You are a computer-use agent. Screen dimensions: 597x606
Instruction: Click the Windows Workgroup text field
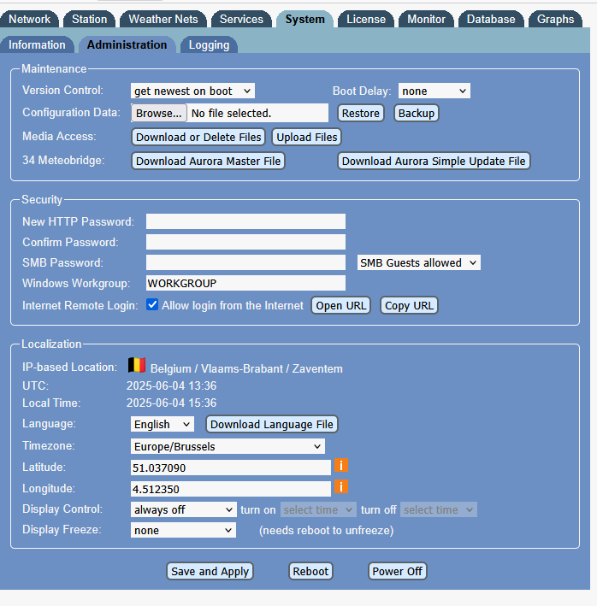click(245, 283)
